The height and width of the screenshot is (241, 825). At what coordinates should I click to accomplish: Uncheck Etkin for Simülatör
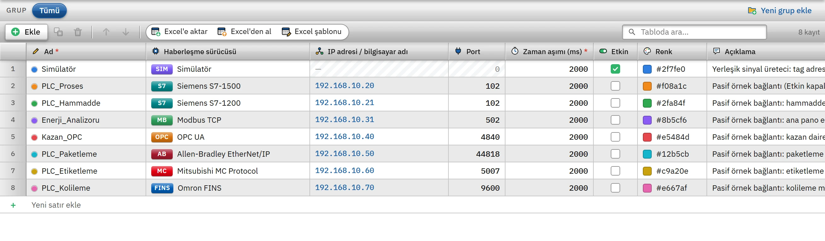tap(615, 69)
